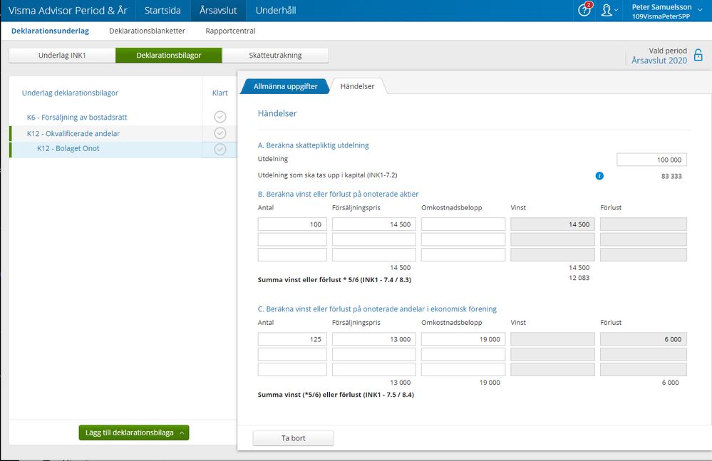Click the info icon beside Utdelning kapital
Screen dimensions: 712x461
[599, 175]
